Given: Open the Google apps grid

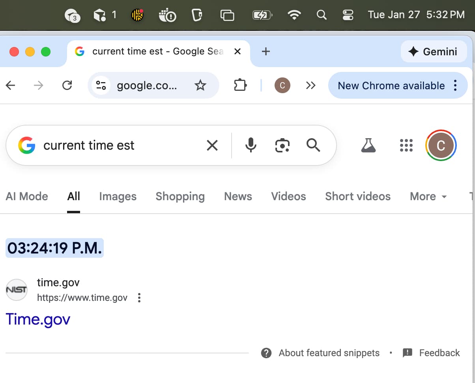Looking at the screenshot, I should (x=406, y=145).
